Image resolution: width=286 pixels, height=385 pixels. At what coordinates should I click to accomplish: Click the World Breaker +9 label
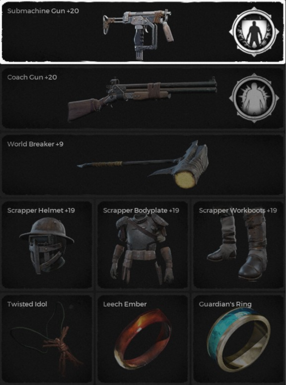tap(35, 144)
